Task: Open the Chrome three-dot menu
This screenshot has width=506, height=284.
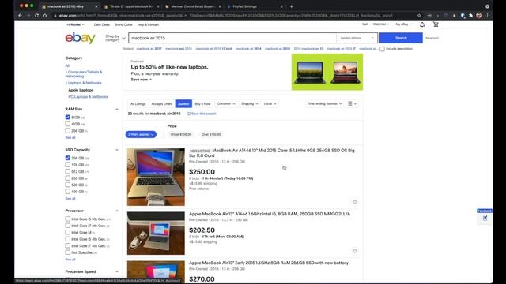Action: click(487, 16)
